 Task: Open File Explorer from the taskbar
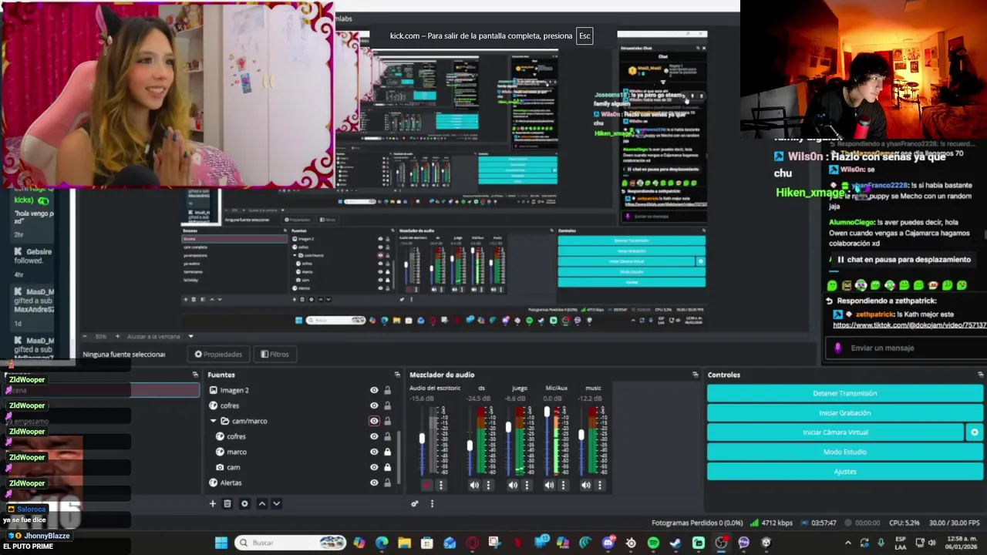(404, 543)
